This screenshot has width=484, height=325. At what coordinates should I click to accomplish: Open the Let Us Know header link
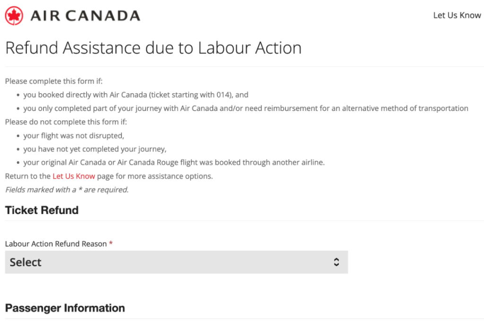coord(457,15)
